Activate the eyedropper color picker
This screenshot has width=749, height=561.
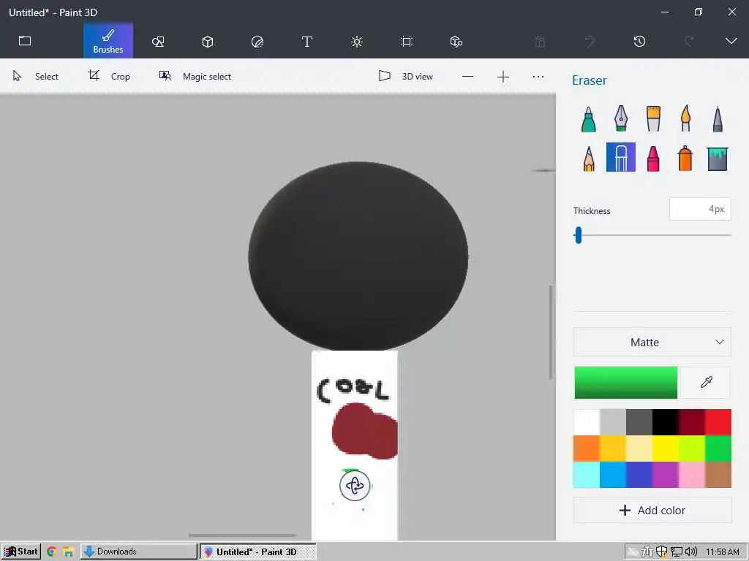coord(706,383)
